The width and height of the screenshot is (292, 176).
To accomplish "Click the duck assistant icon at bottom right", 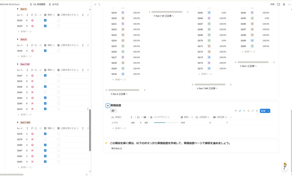I will click(x=285, y=166).
